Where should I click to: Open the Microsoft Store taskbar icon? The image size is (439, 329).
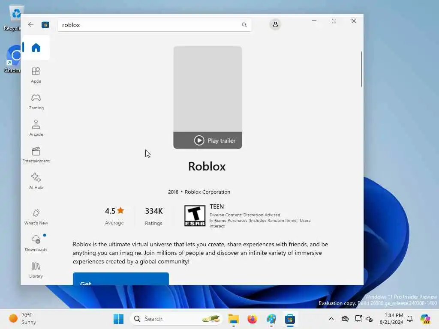tap(290, 319)
